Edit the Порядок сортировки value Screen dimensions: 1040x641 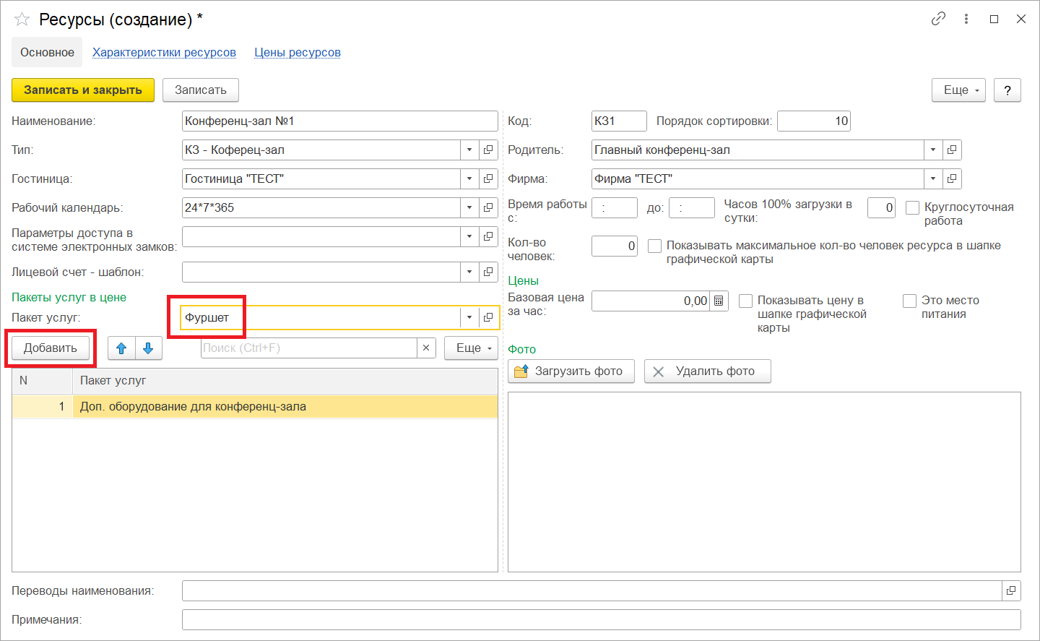pos(814,121)
